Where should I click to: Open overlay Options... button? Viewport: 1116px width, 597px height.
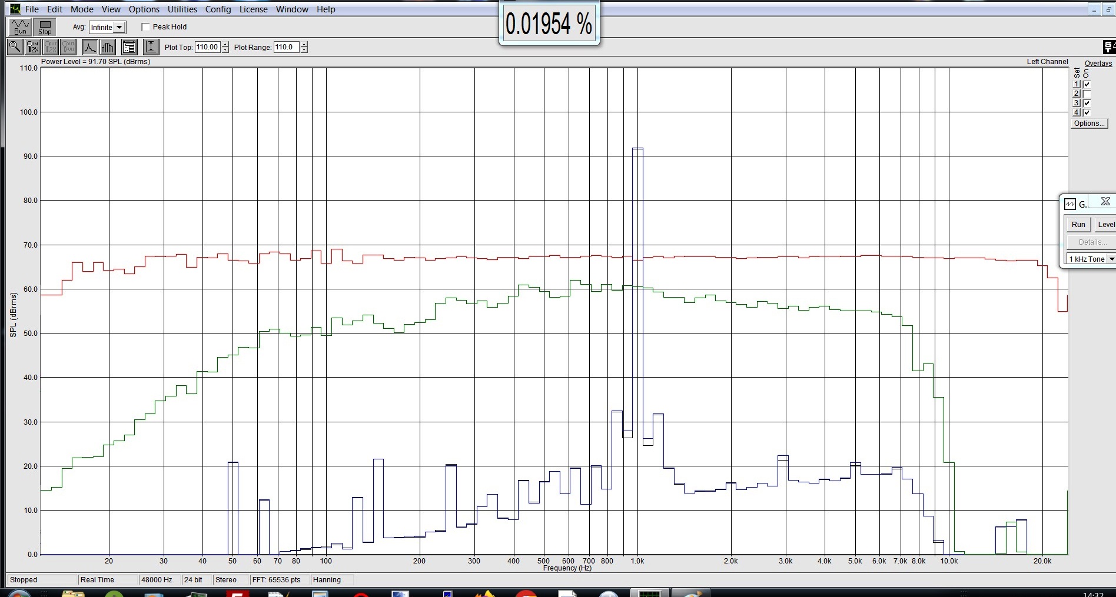coord(1089,124)
